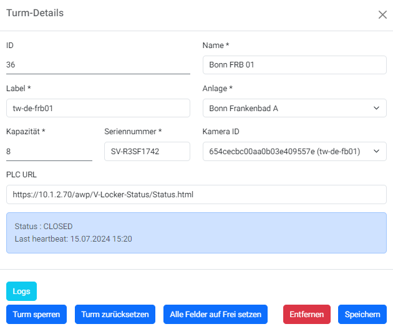The height and width of the screenshot is (329, 393).
Task: Select the Seriennummer input field
Action: tap(147, 151)
